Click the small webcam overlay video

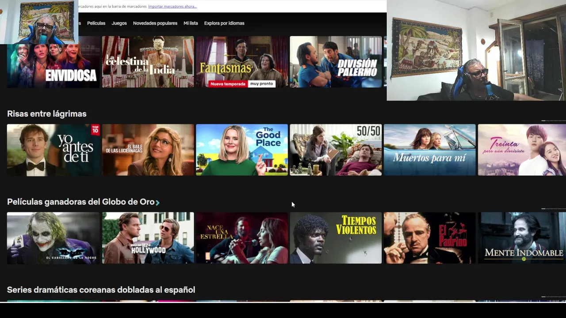coord(39,22)
